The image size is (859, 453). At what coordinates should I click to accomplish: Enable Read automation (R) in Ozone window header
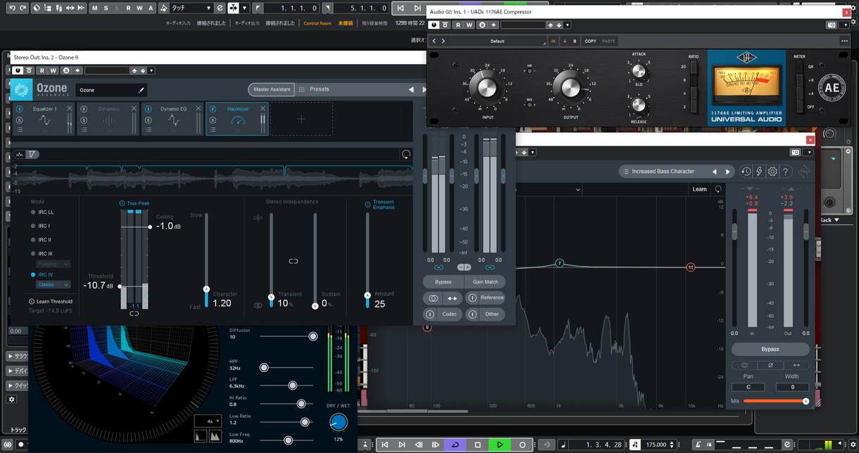[42, 70]
